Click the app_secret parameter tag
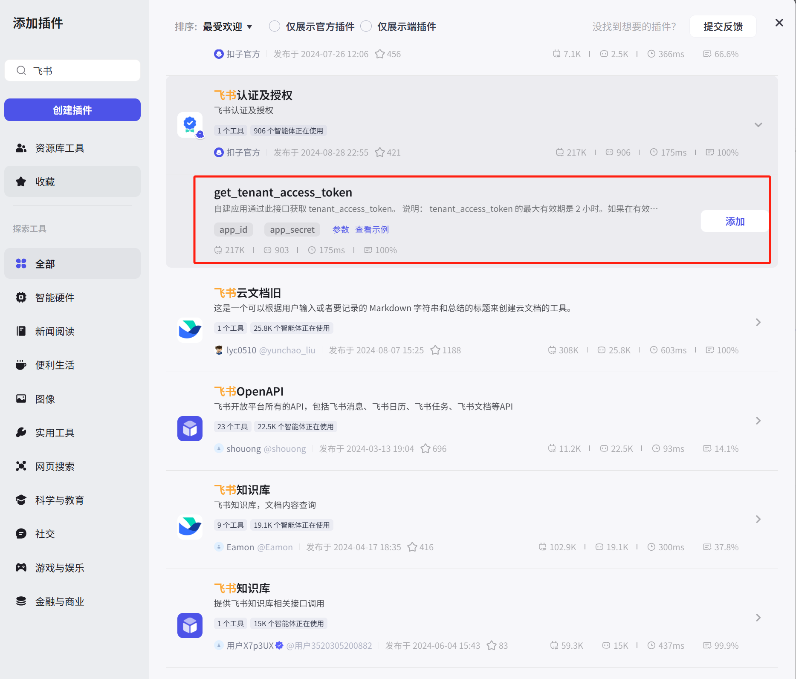 tap(292, 229)
